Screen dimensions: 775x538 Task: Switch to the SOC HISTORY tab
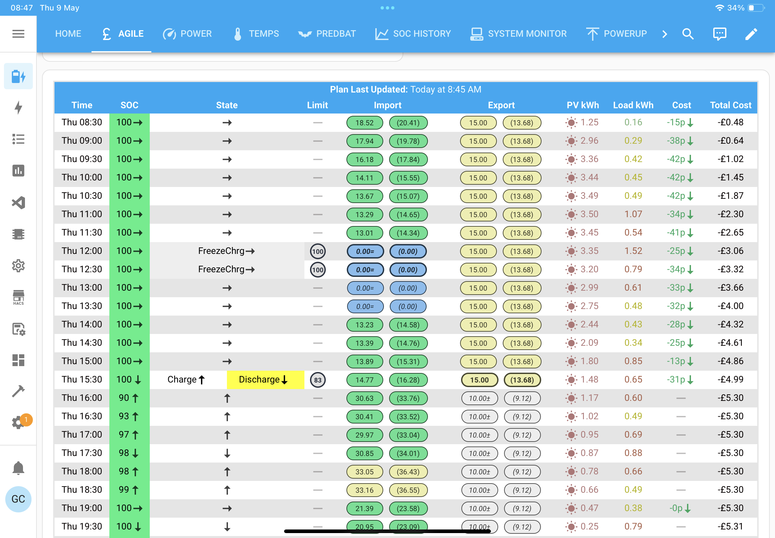click(413, 34)
